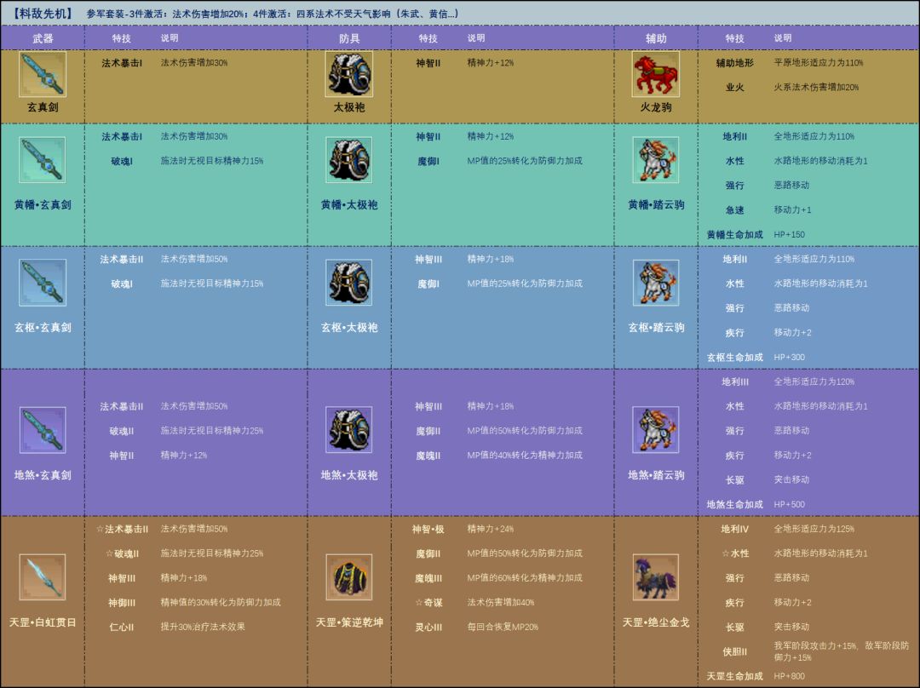Click the 仁心II skill name
920x688 pixels.
tap(122, 627)
